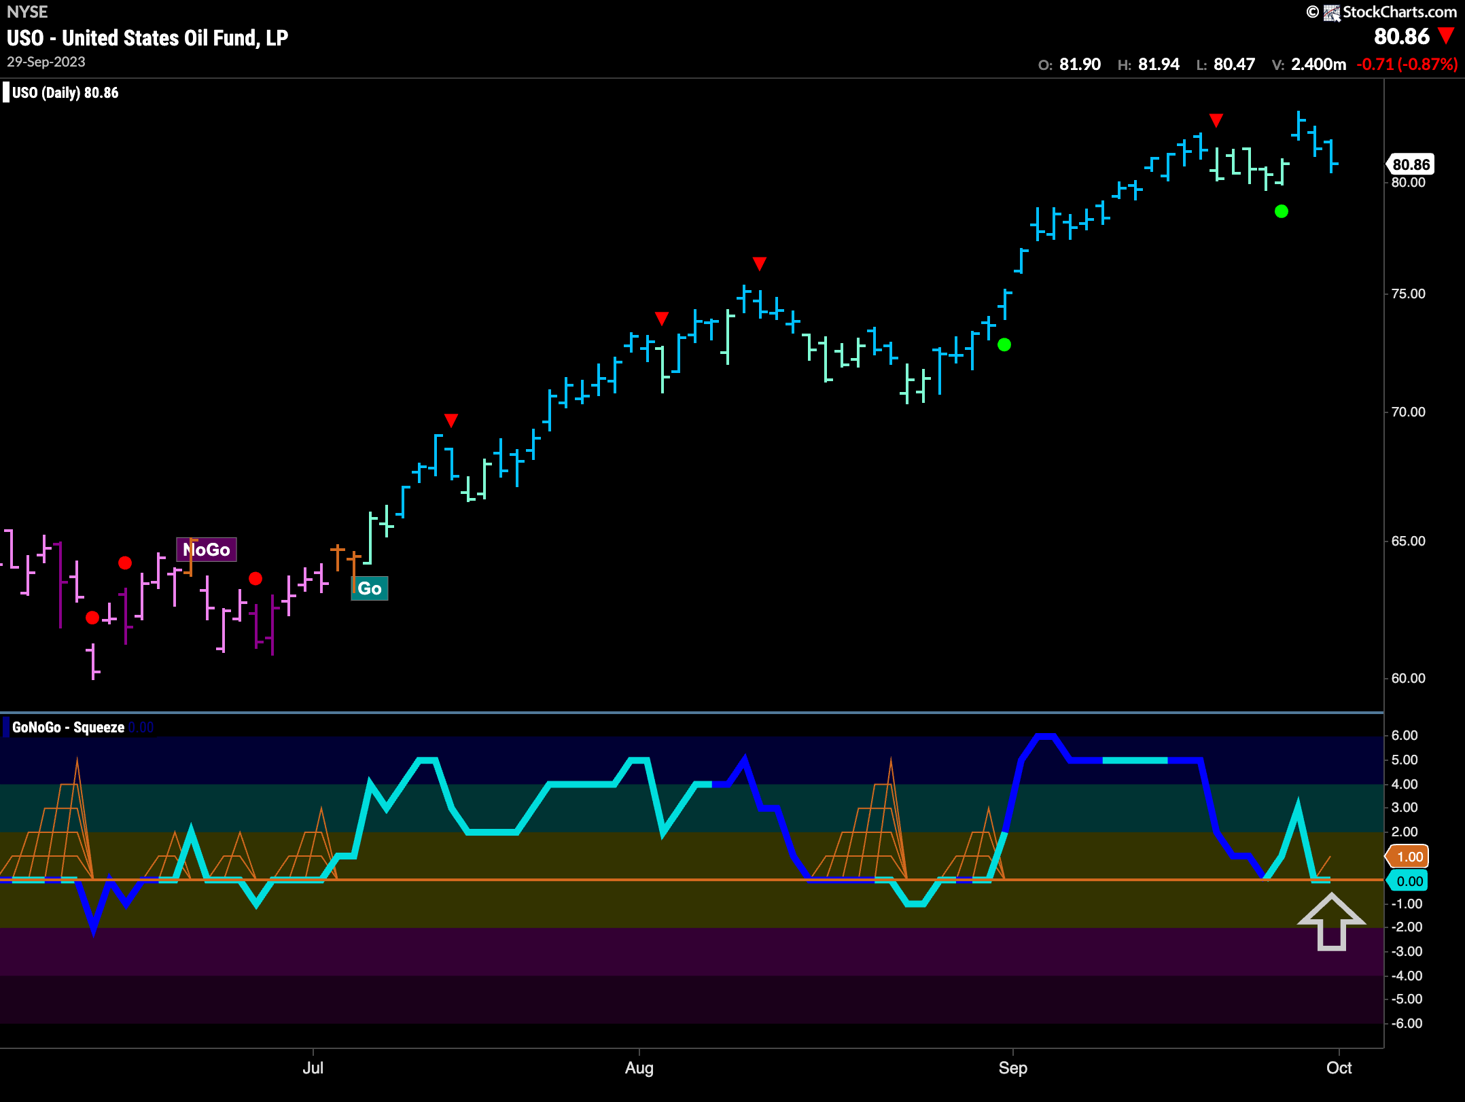Click the red triangle marker near 75.00 August peak

click(x=760, y=263)
